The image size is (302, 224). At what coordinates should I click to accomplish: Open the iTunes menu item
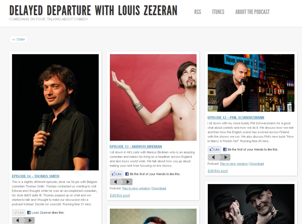click(218, 12)
